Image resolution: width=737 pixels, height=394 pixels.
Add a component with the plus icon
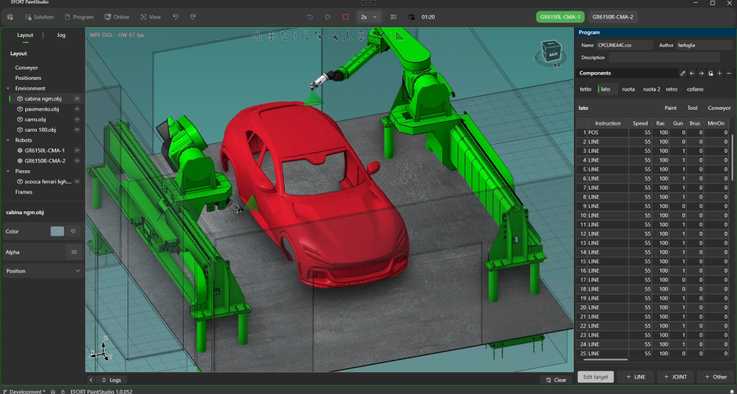click(x=719, y=73)
